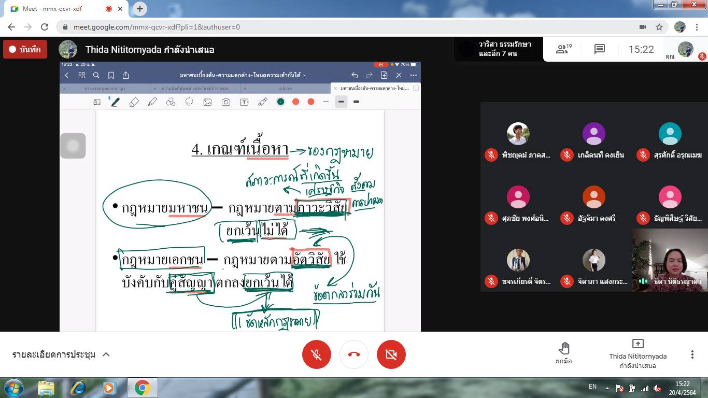
Task: Raise hand using ยกมือ icon
Action: (563, 352)
